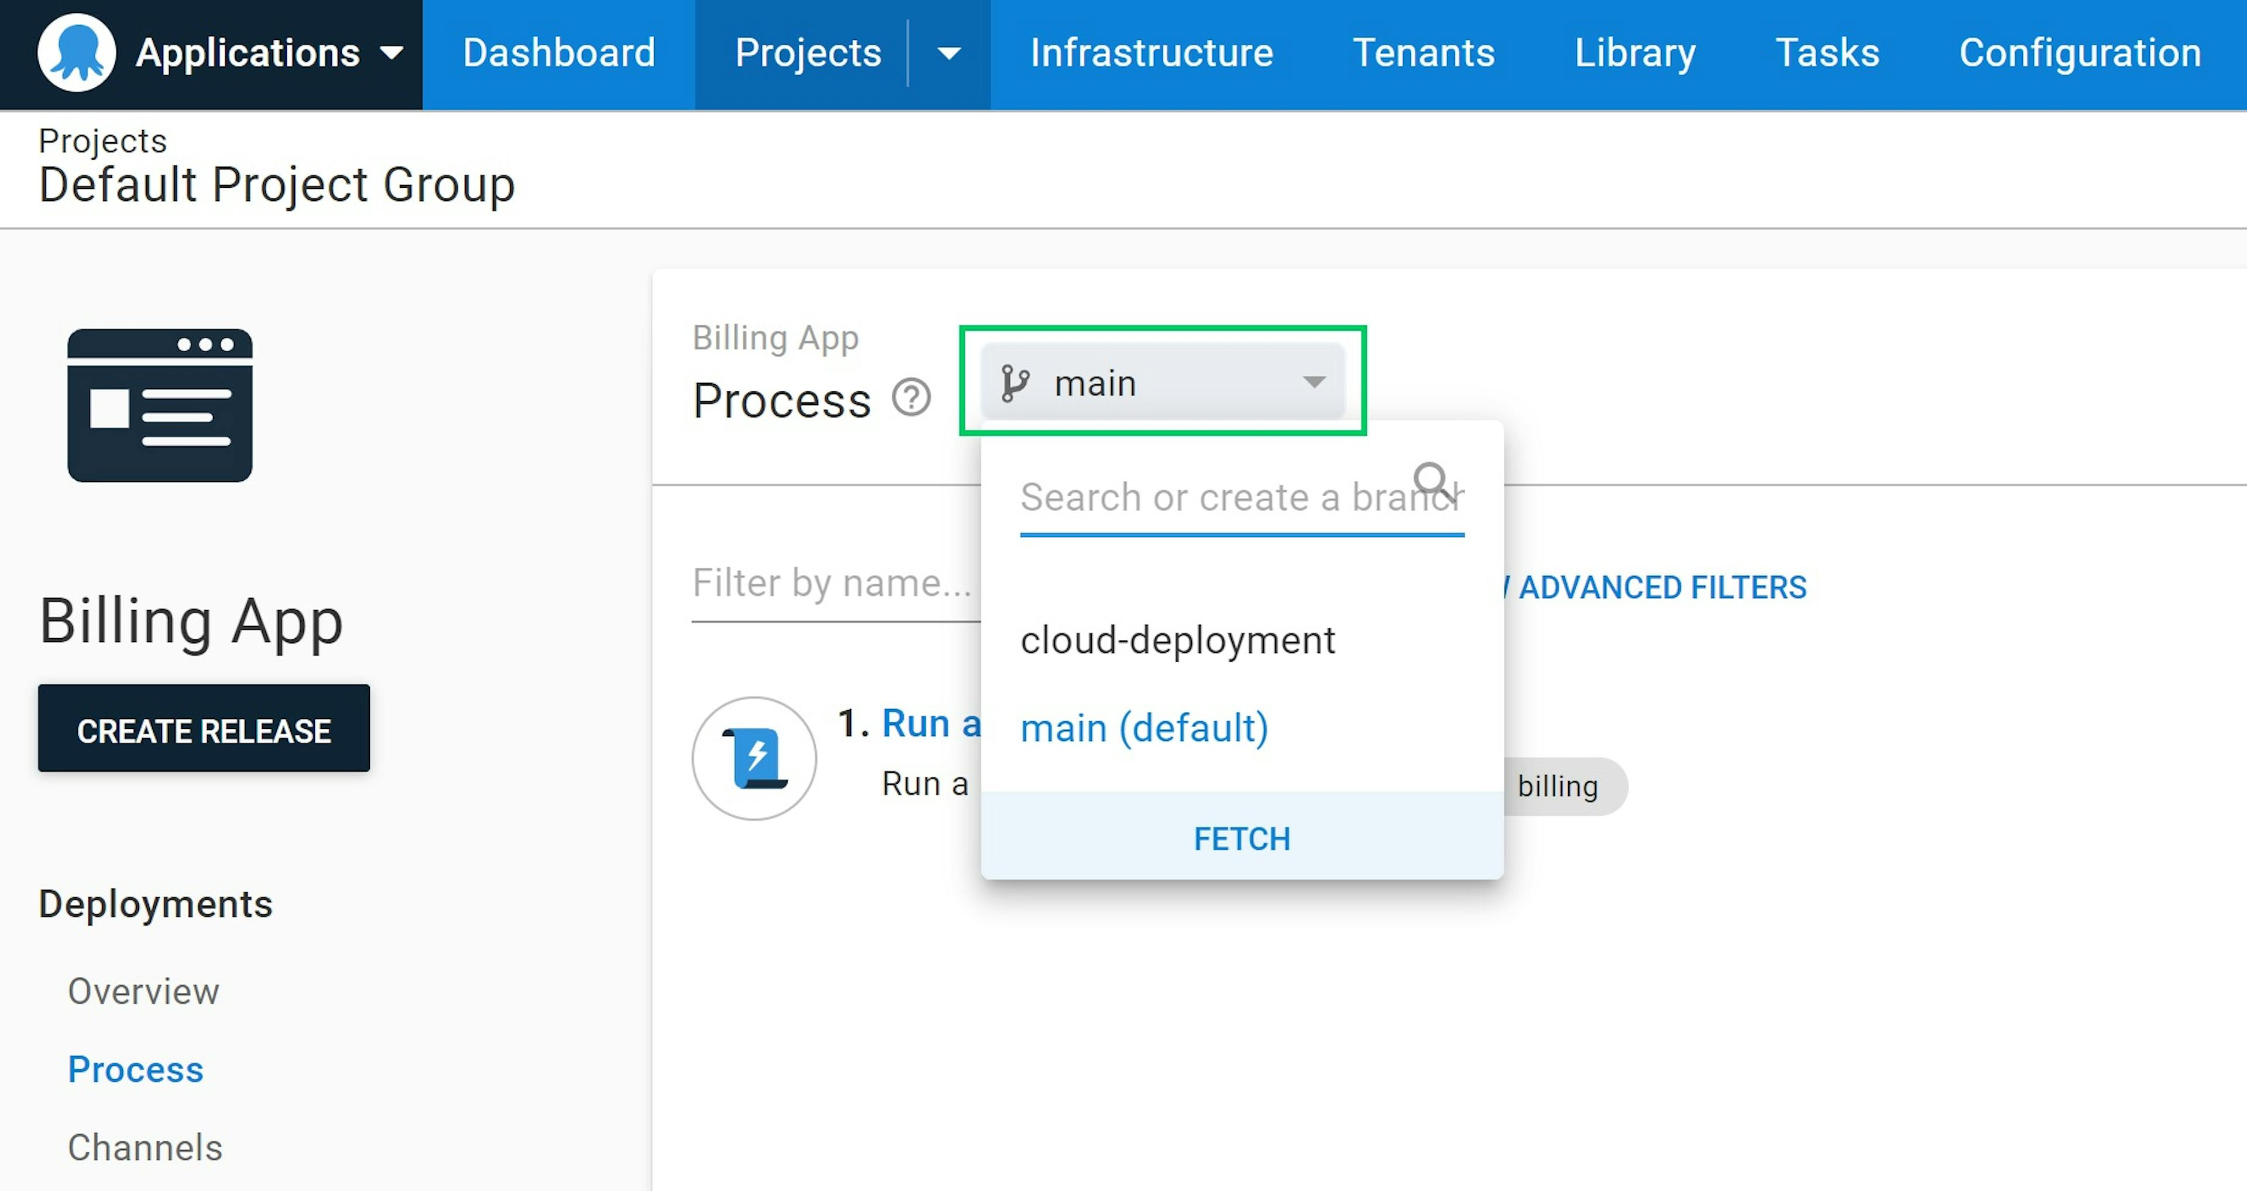
Task: Click the billing tag icon on step
Action: [x=1561, y=784]
